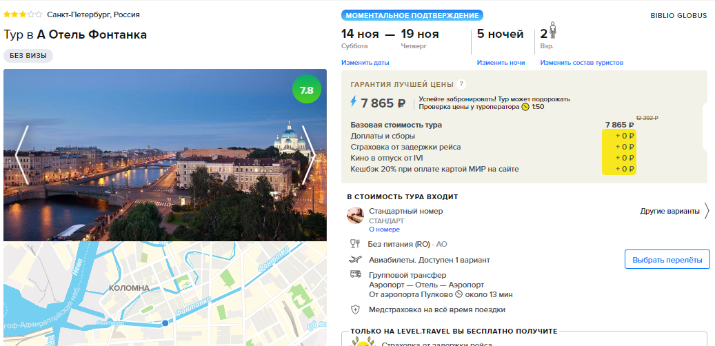
Task: Click the adult person icon next to 2
Action: point(553,30)
